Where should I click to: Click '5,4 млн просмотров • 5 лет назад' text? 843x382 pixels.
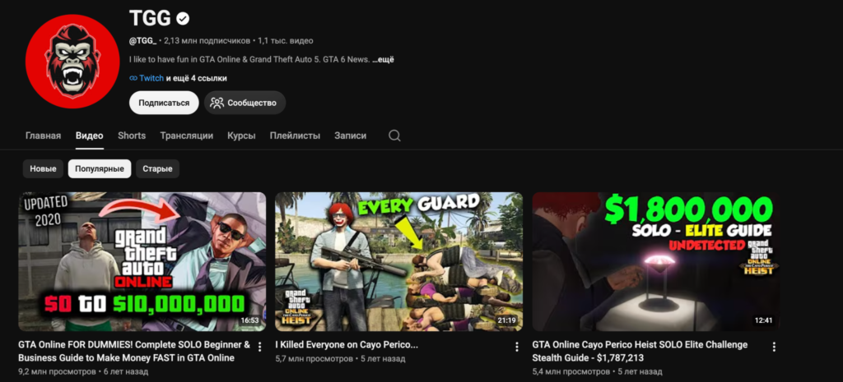[598, 371]
